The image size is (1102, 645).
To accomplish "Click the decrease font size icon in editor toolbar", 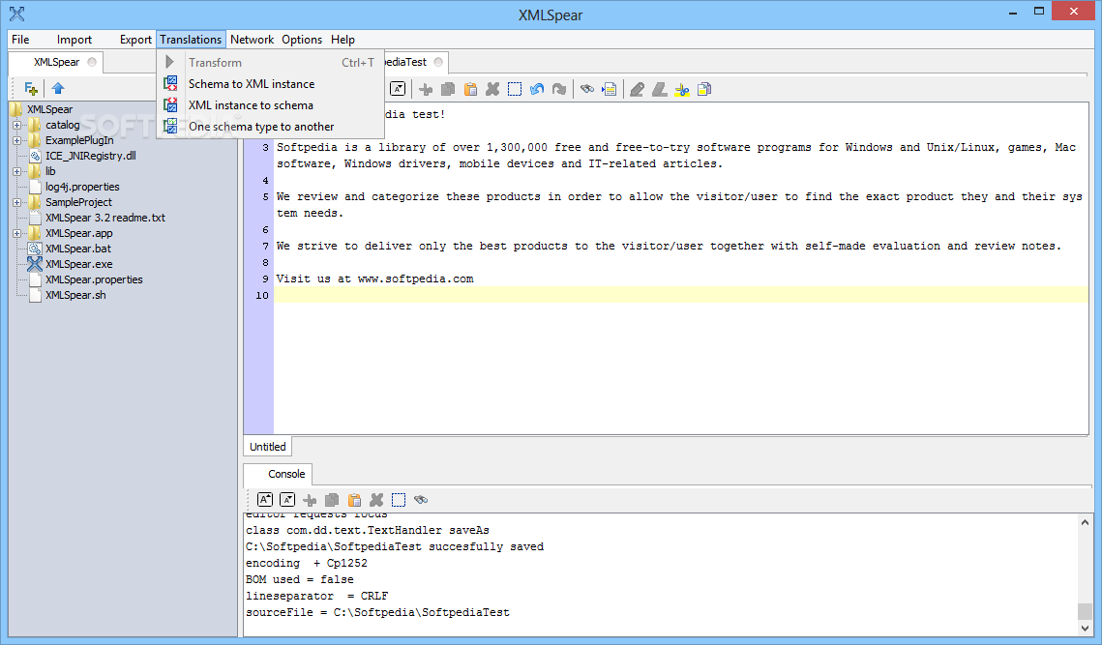I will [398, 89].
